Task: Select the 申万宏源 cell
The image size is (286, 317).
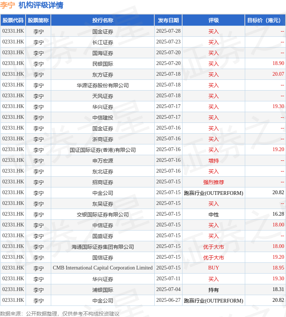Action: click(103, 160)
